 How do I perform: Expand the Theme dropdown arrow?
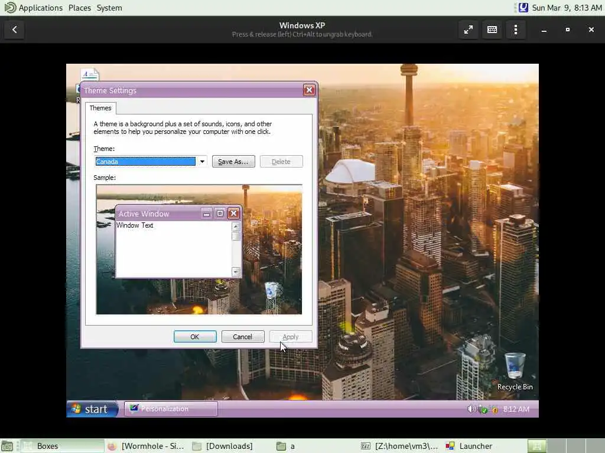(x=202, y=162)
